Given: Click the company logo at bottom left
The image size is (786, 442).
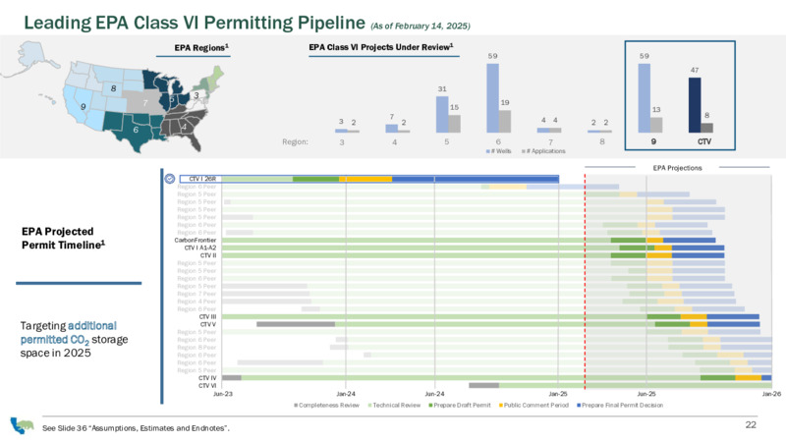Looking at the screenshot, I should [x=22, y=425].
